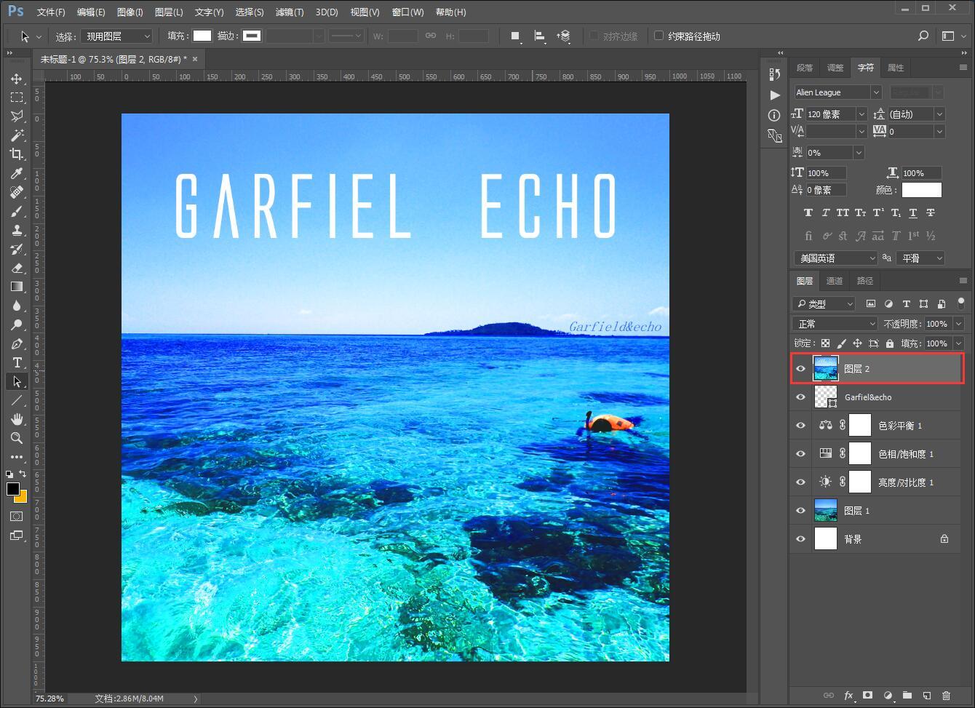Select the Crop tool
The height and width of the screenshot is (708, 975).
[17, 154]
